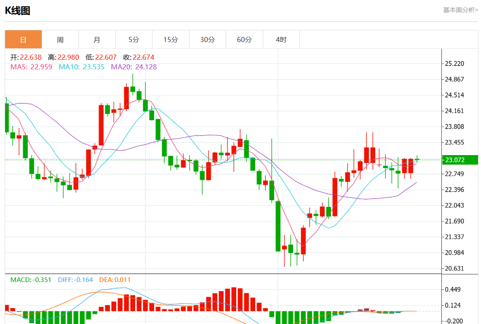Click the 20.984 price axis label
The height and width of the screenshot is (324, 481).
click(x=454, y=253)
